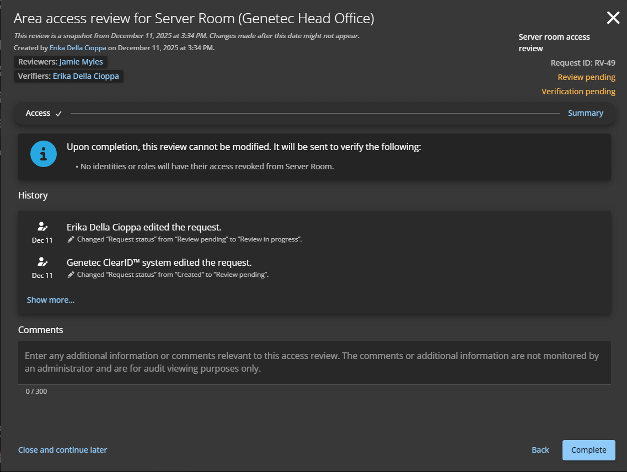Go back using the Back button
The image size is (627, 472).
point(540,449)
